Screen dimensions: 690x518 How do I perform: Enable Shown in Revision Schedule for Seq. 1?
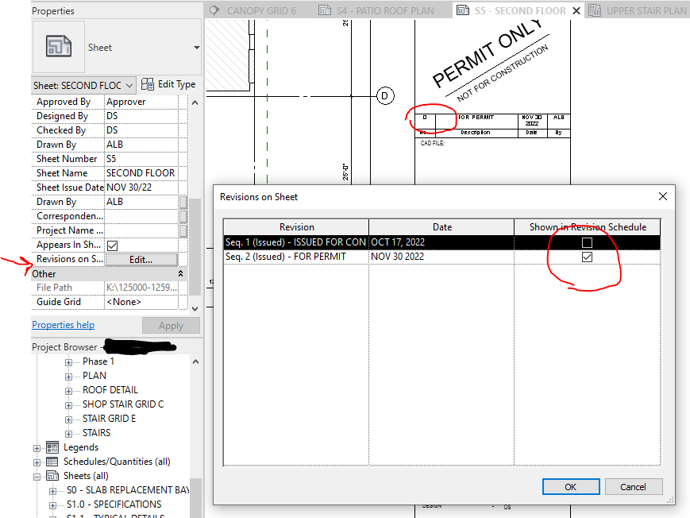point(585,242)
